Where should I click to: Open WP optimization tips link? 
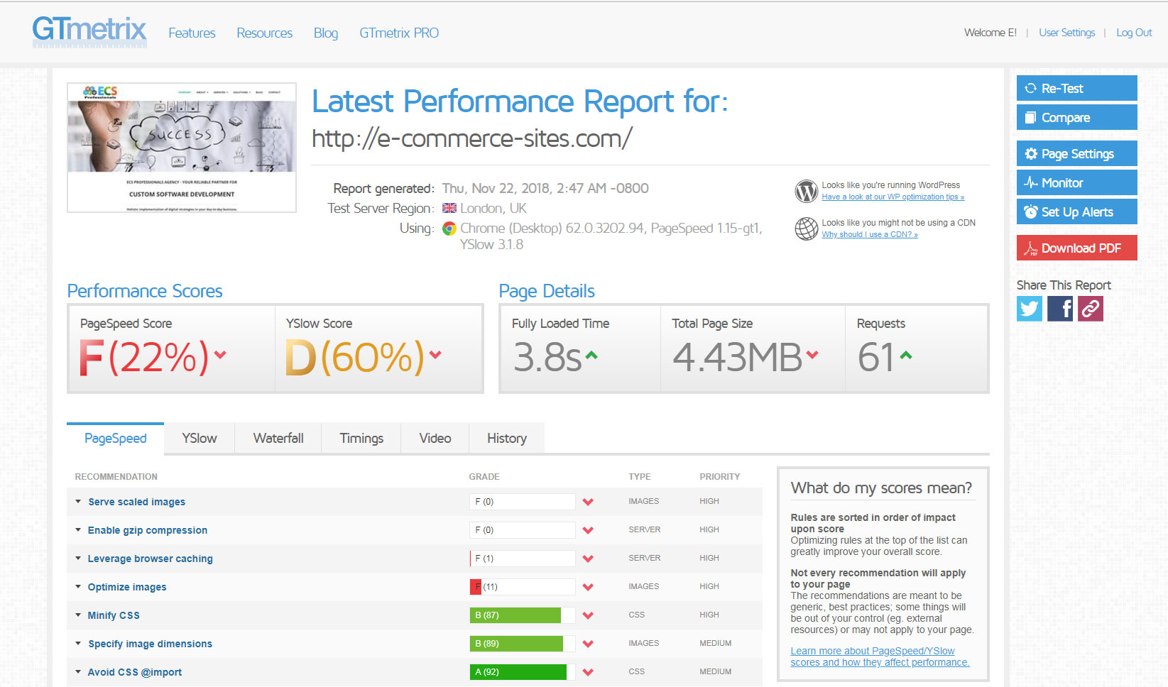pos(893,197)
